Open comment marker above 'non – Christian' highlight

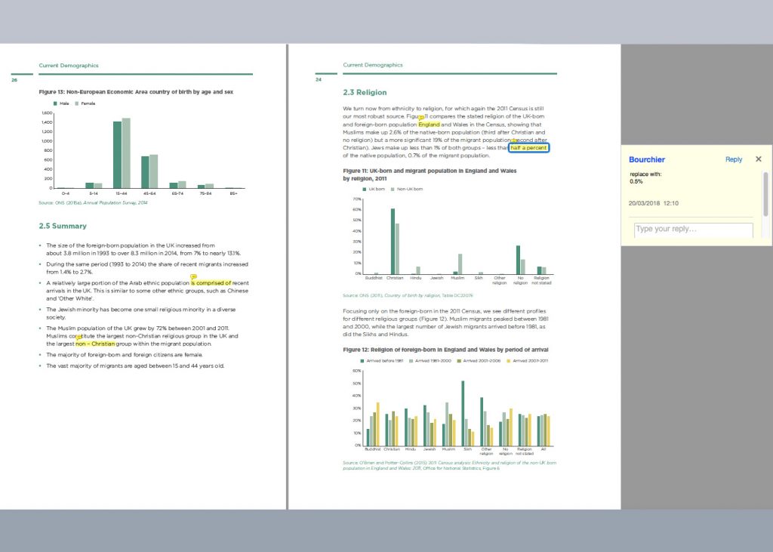coord(88,338)
